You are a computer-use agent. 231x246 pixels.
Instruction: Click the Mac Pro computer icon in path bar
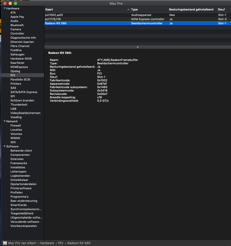point(5,243)
